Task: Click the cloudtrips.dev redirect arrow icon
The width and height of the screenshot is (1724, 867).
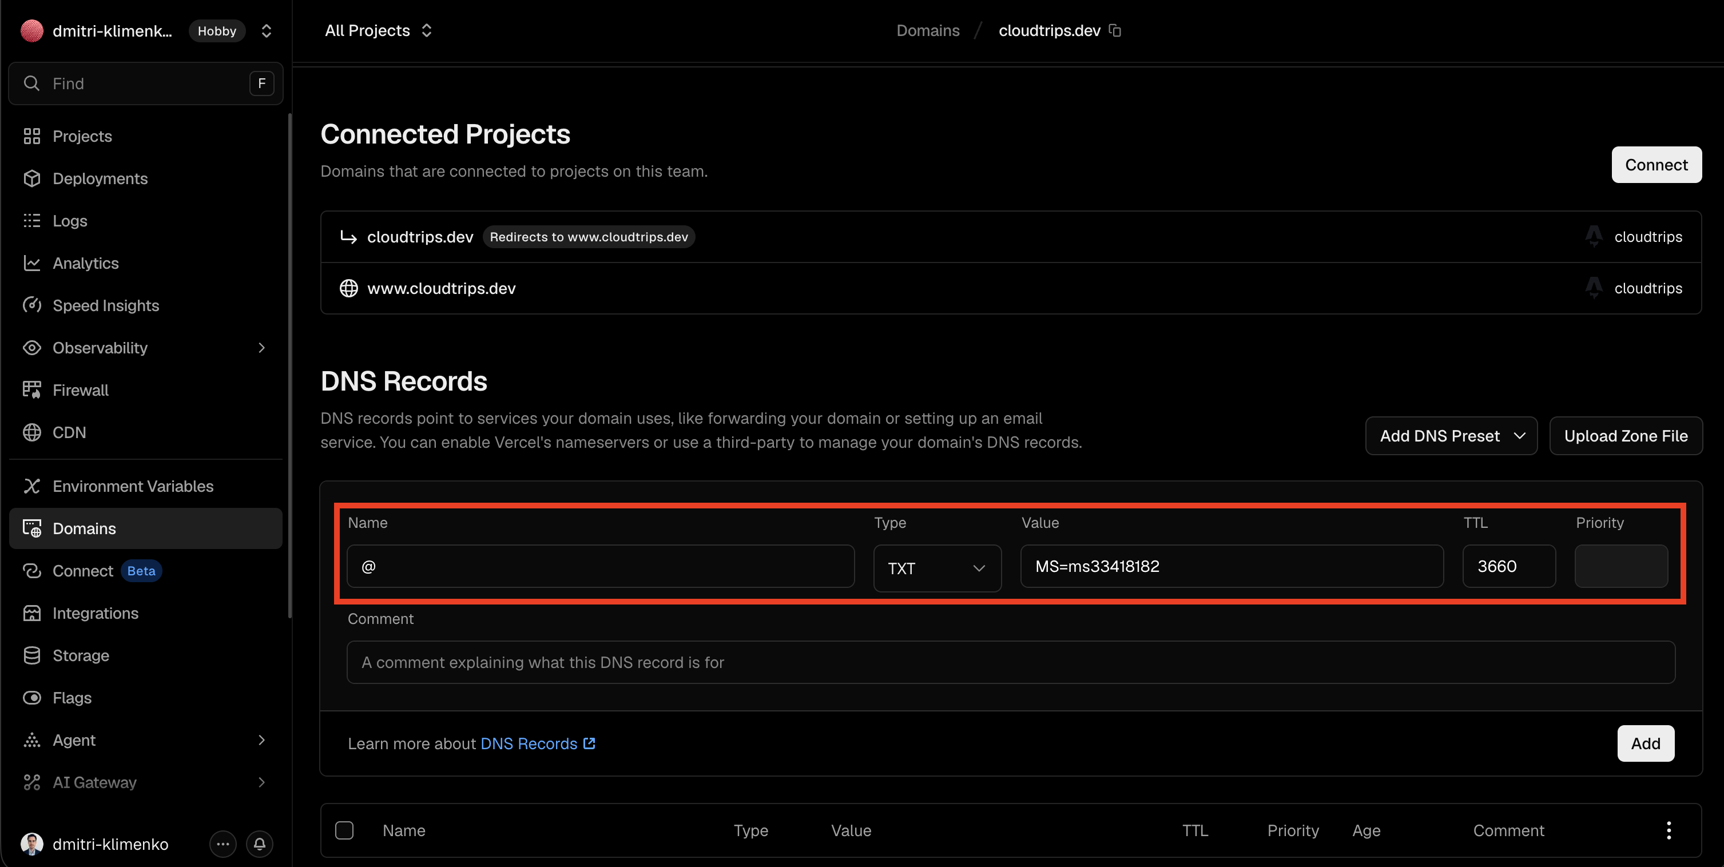Action: (x=348, y=237)
